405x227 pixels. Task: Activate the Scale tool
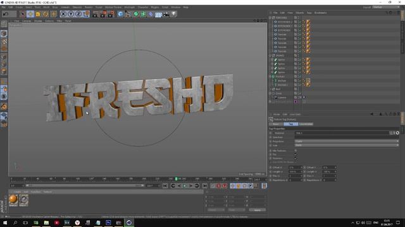38,14
